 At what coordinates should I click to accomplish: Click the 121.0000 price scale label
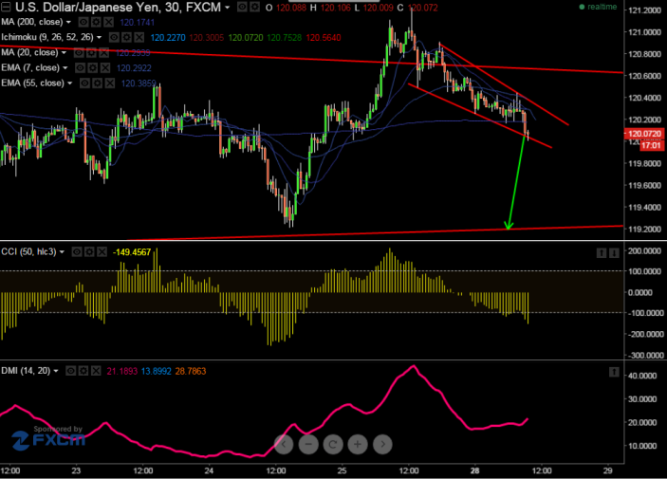(645, 32)
